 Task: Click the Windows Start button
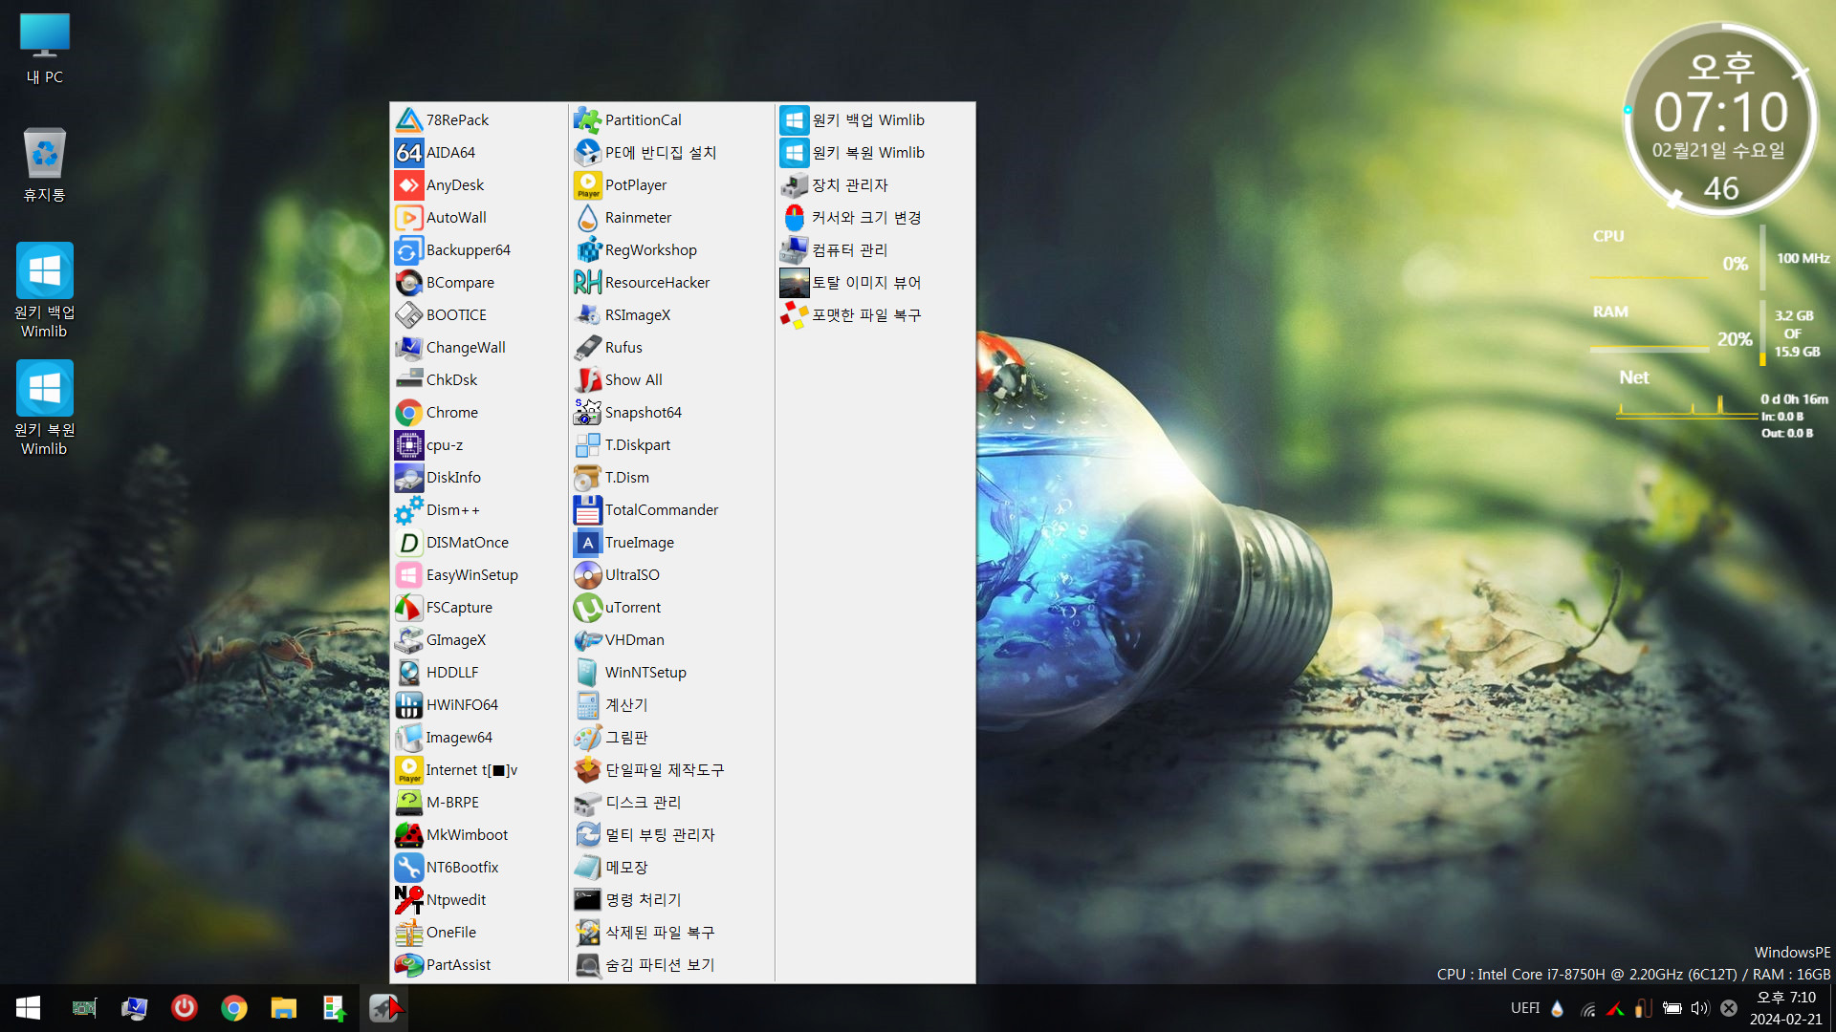(28, 1008)
